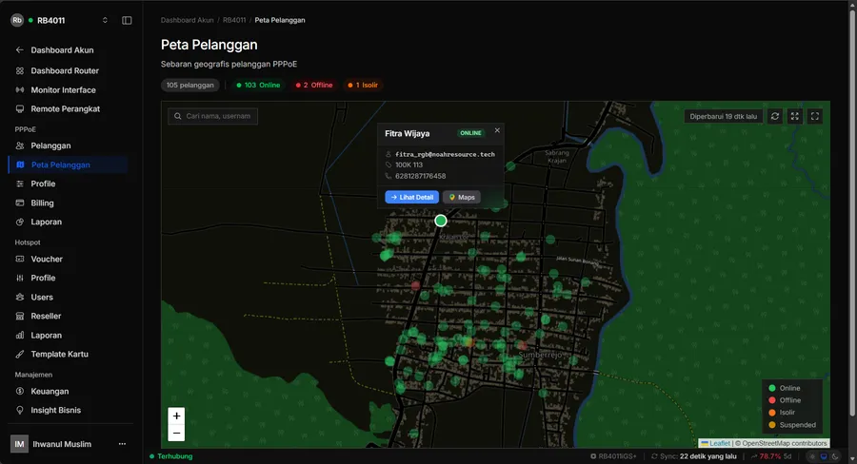Open the Ihwanul Muslim user options menu

122,444
